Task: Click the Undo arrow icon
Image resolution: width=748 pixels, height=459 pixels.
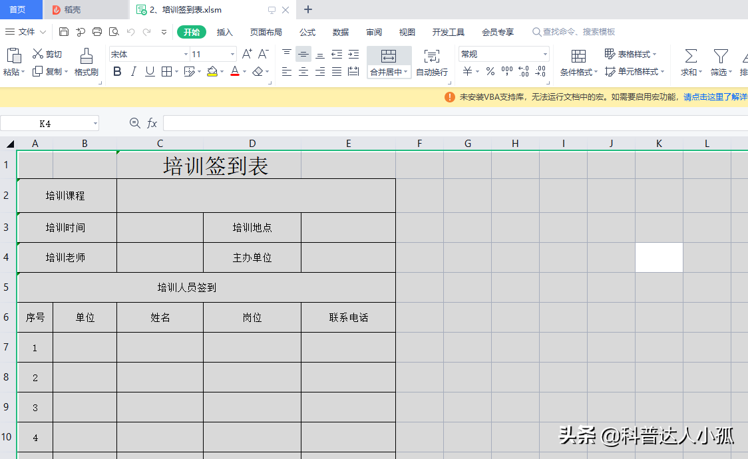Action: [x=130, y=32]
